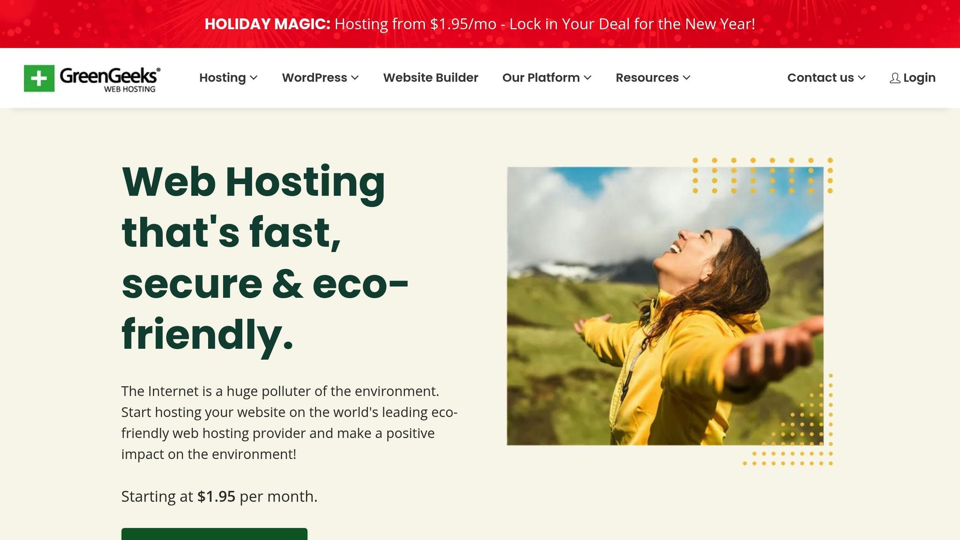Click the $1.95 starting price text
The image size is (960, 540).
point(216,496)
